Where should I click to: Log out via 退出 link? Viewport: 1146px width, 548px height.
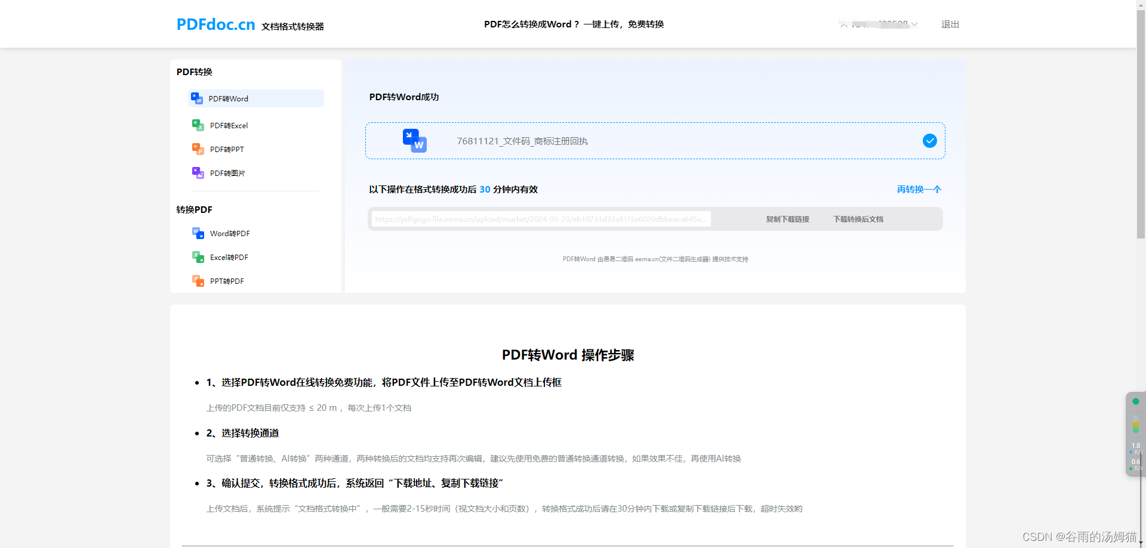coord(950,24)
